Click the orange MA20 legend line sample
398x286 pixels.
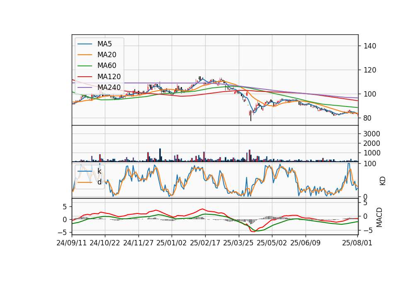pyautogui.click(x=85, y=55)
